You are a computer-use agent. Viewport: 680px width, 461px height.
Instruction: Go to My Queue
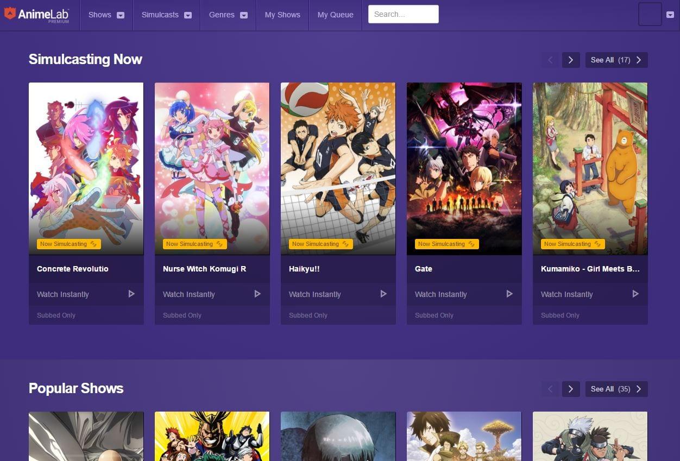click(x=335, y=15)
